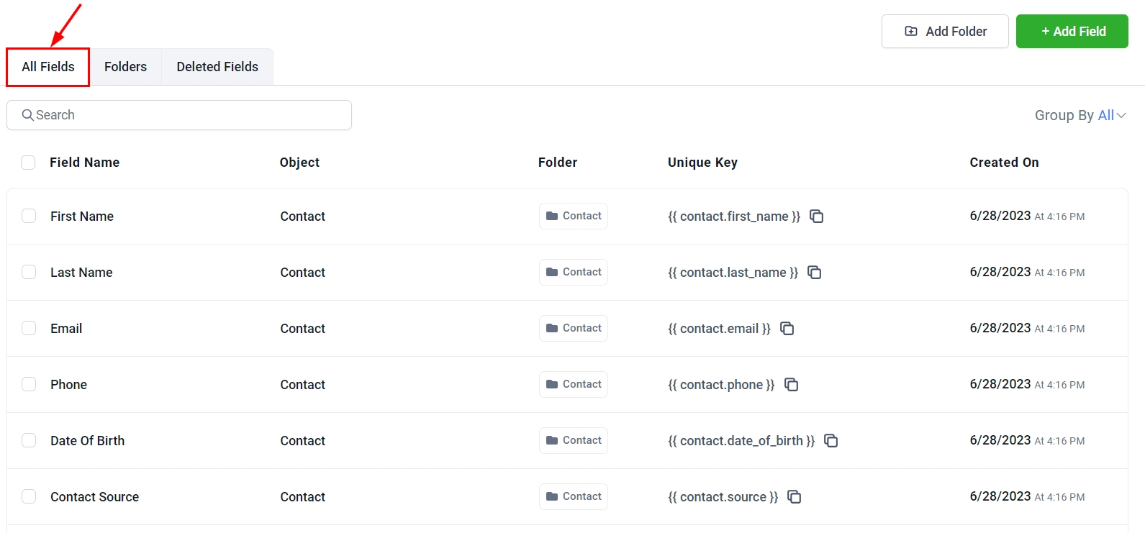Click the Contact folder badge for Contact Source
1145x533 pixels.
coord(573,497)
